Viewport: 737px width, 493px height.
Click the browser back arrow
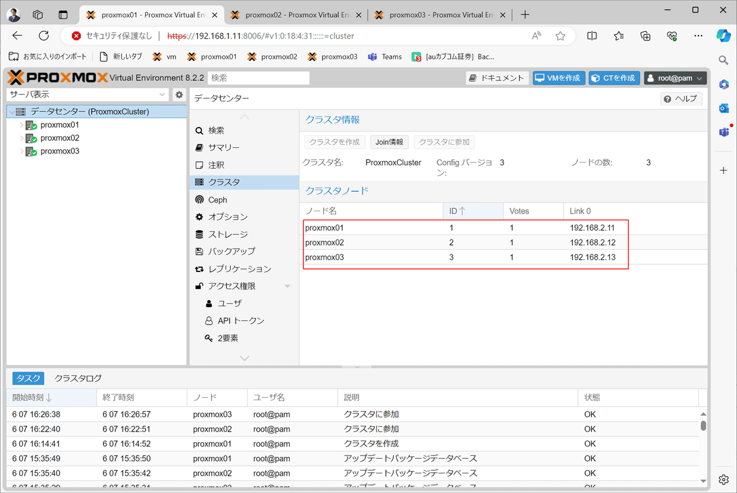[x=17, y=36]
